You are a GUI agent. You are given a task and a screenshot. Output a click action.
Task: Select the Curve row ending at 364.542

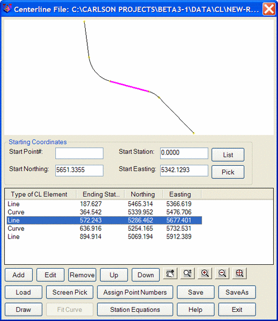[104, 212]
